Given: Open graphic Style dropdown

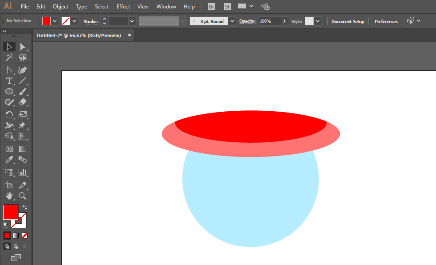Looking at the screenshot, I should click(x=318, y=21).
